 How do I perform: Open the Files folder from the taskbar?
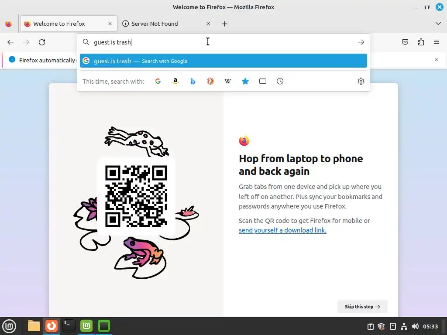point(34,326)
